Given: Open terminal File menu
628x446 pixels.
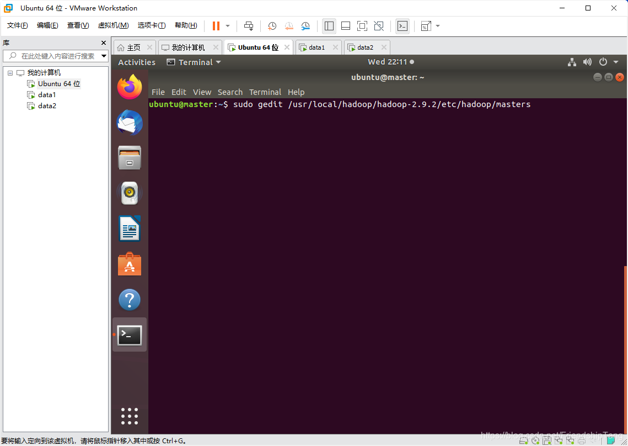Looking at the screenshot, I should tap(158, 92).
